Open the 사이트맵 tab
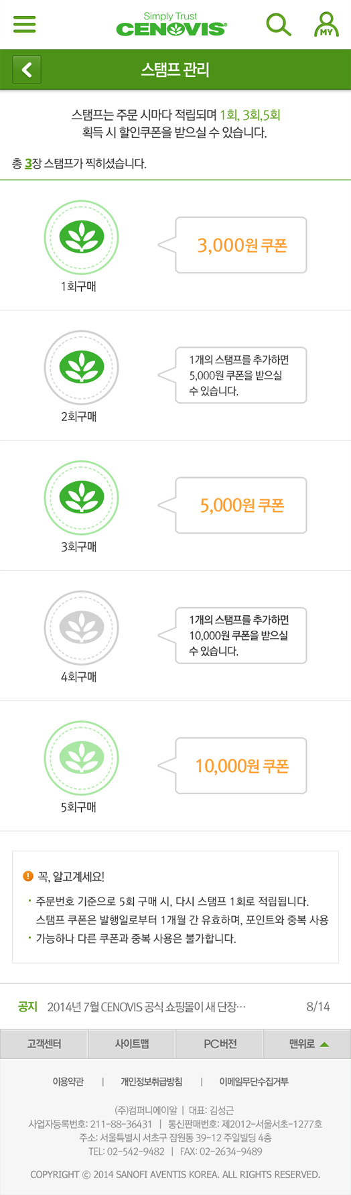Screen dimensions: 351x1195 pos(131,1044)
